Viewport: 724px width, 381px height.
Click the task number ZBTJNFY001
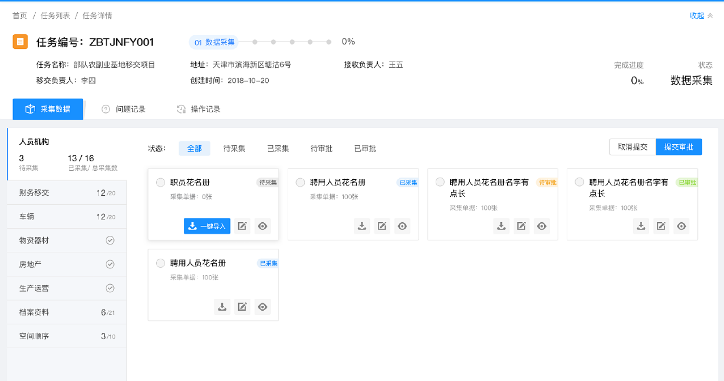pos(121,42)
